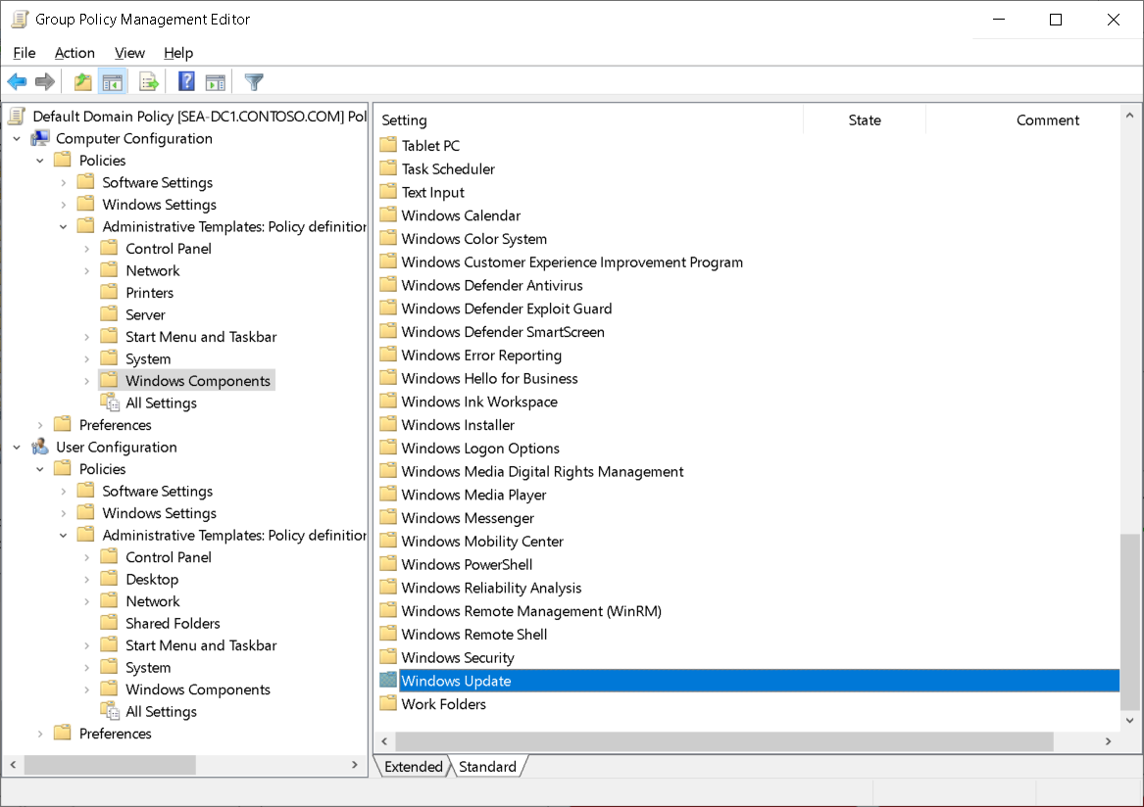Select Windows Hello for Business

tap(489, 378)
